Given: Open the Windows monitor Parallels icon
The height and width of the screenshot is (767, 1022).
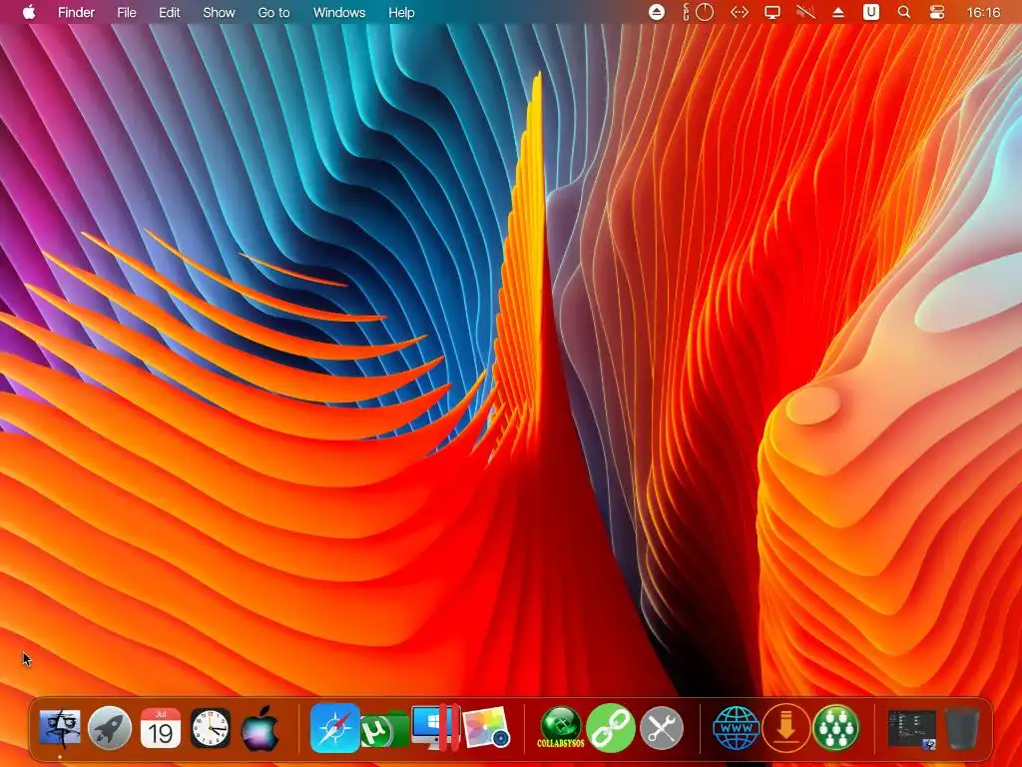Looking at the screenshot, I should click(435, 728).
